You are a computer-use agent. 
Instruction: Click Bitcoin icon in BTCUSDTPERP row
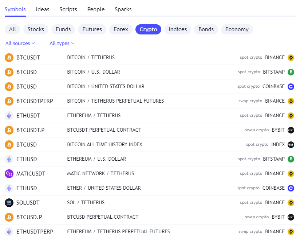pyautogui.click(x=9, y=101)
